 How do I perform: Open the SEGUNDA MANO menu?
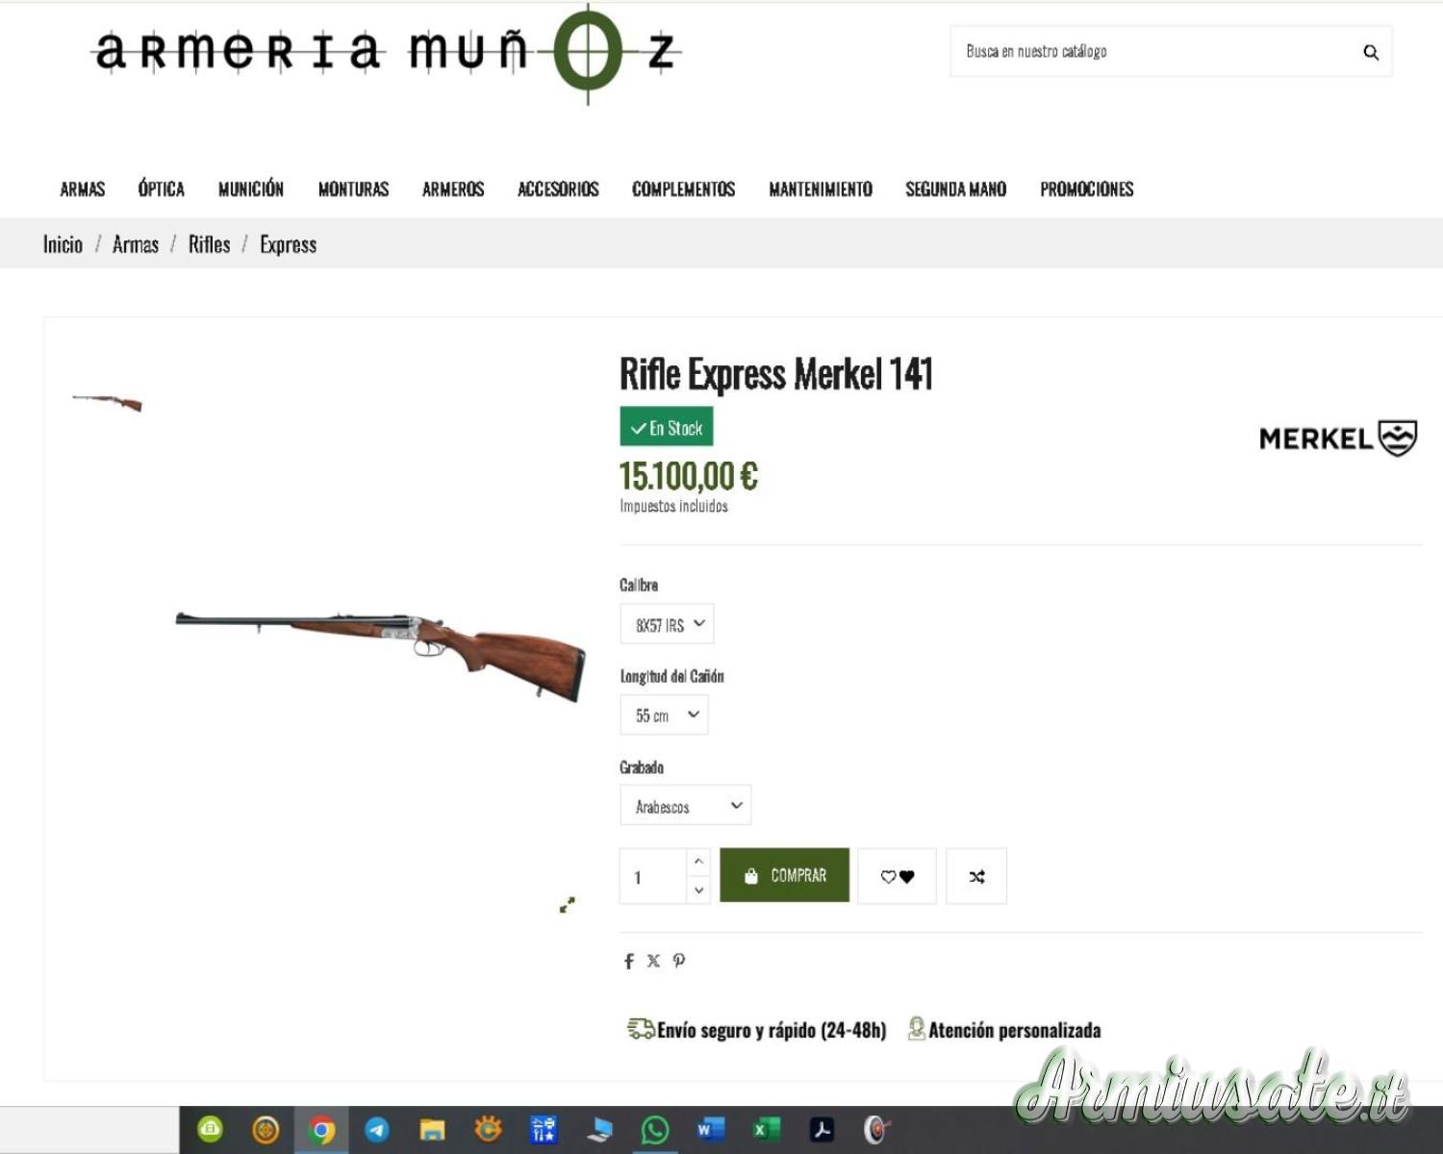tap(955, 188)
